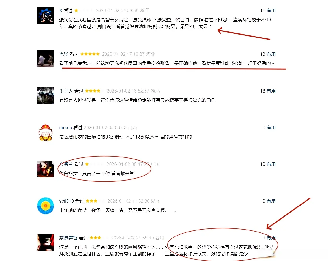This screenshot has width=328, height=261.
Task: Click 光彩's five-star rating
Action: [90, 54]
